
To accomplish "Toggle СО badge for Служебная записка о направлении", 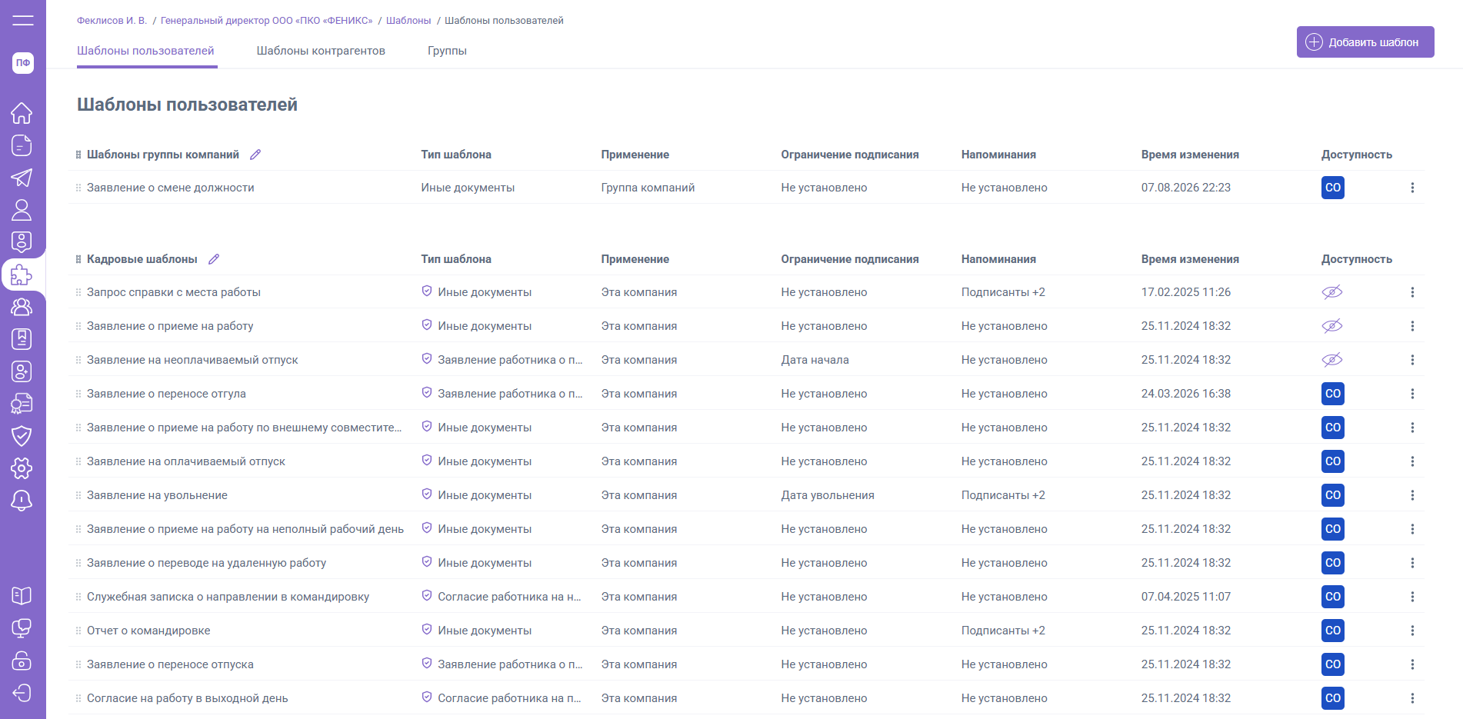I will [1333, 597].
